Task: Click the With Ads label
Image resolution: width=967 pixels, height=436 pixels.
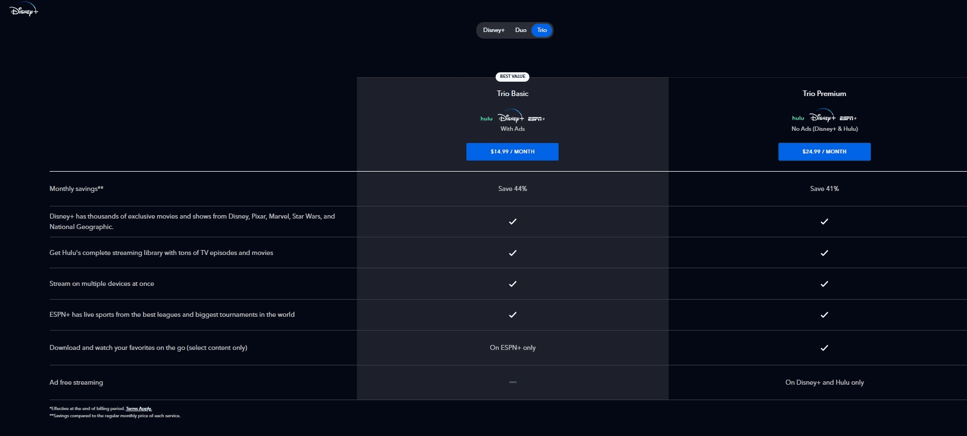Action: [513, 129]
